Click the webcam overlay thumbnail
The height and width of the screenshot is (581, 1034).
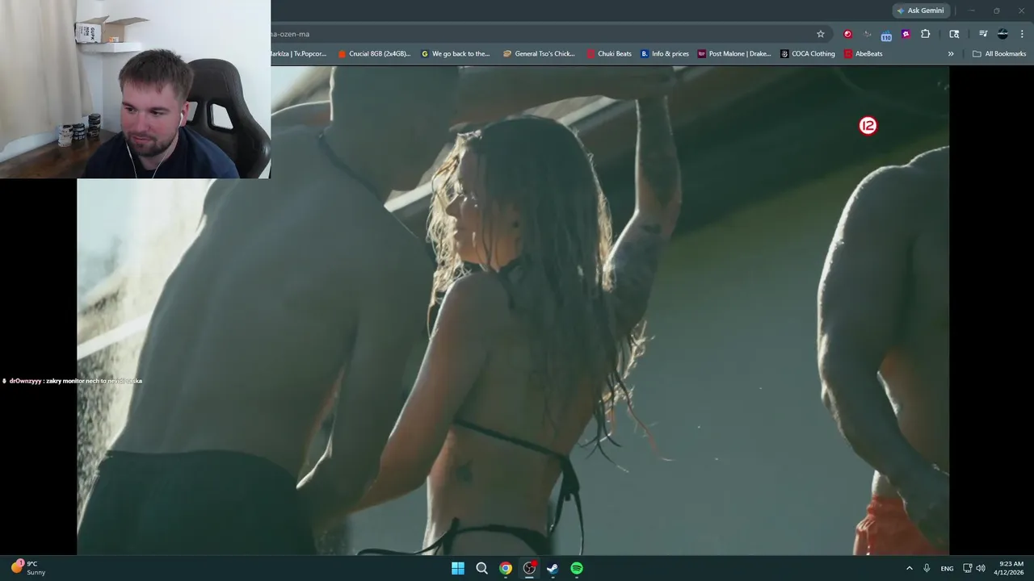(x=135, y=89)
